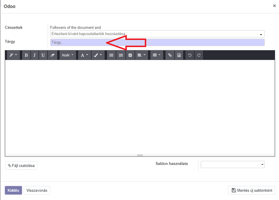Click Mentés új sablonként button
The height and width of the screenshot is (200, 279).
tap(251, 190)
